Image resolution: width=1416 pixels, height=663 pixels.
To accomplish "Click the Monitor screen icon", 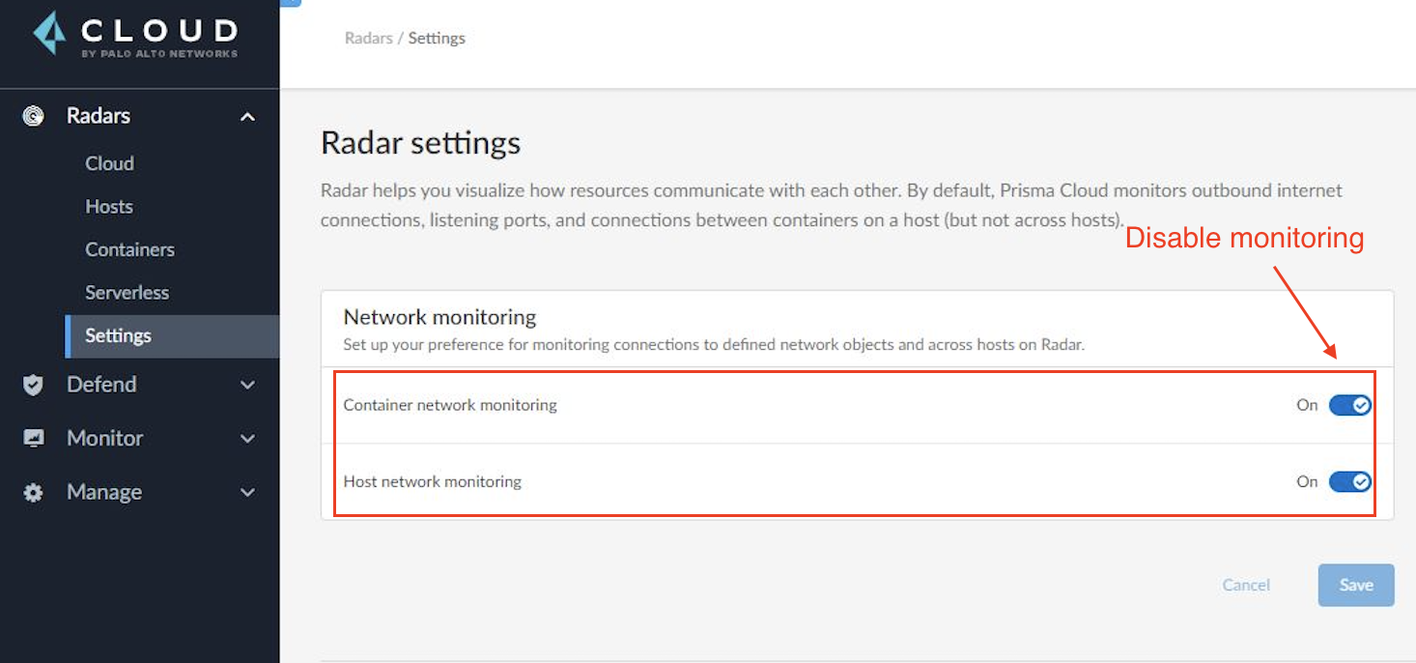I will point(33,439).
